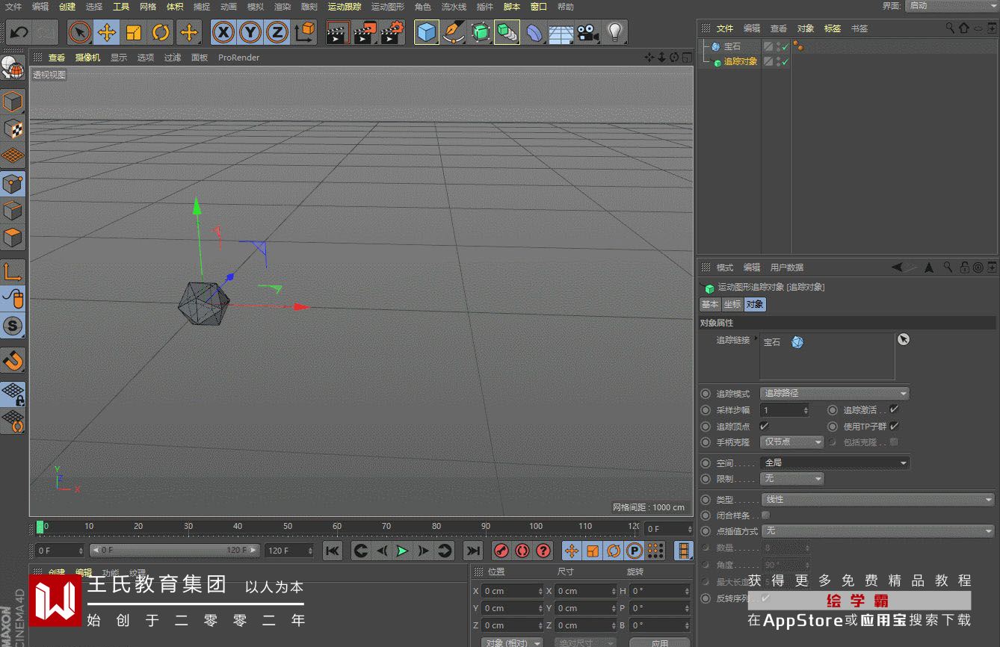The height and width of the screenshot is (647, 1000).
Task: Open the 手柄克隆 dropdown
Action: tap(791, 442)
